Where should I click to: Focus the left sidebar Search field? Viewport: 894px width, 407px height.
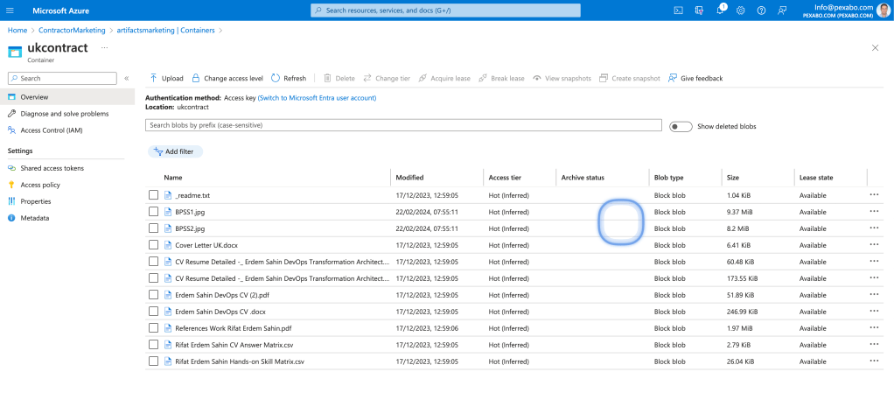(x=62, y=78)
